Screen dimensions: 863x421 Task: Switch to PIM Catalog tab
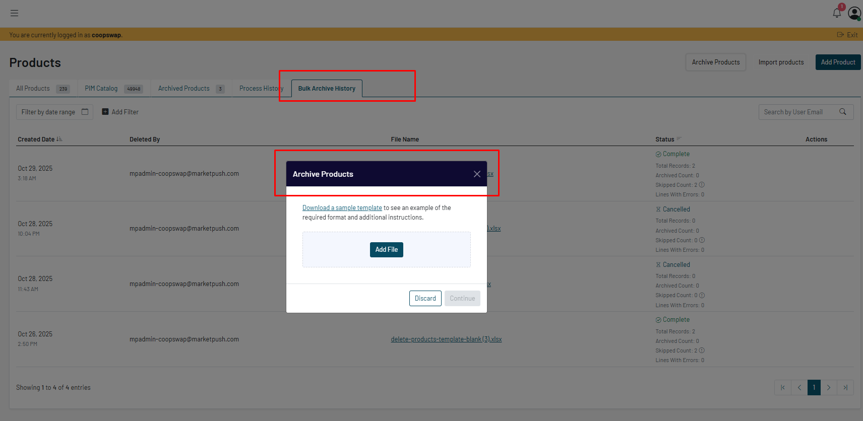point(113,88)
